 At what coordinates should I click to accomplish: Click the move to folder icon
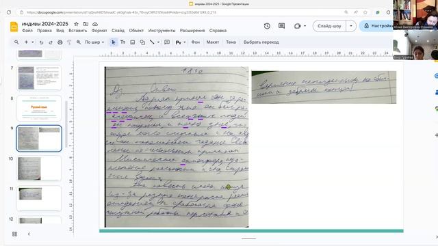(x=86, y=24)
